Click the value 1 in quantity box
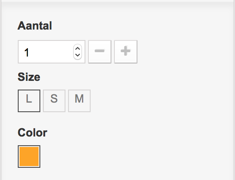The height and width of the screenshot is (180, 235). 26,53
